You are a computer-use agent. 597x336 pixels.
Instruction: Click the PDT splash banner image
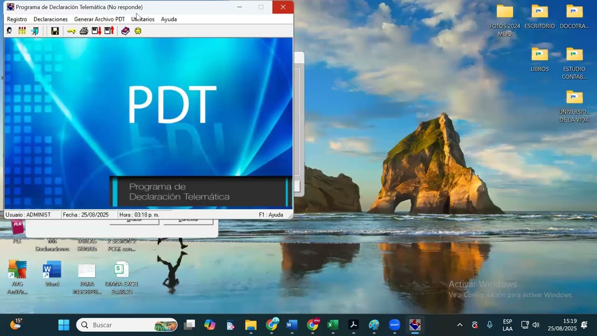(x=149, y=123)
